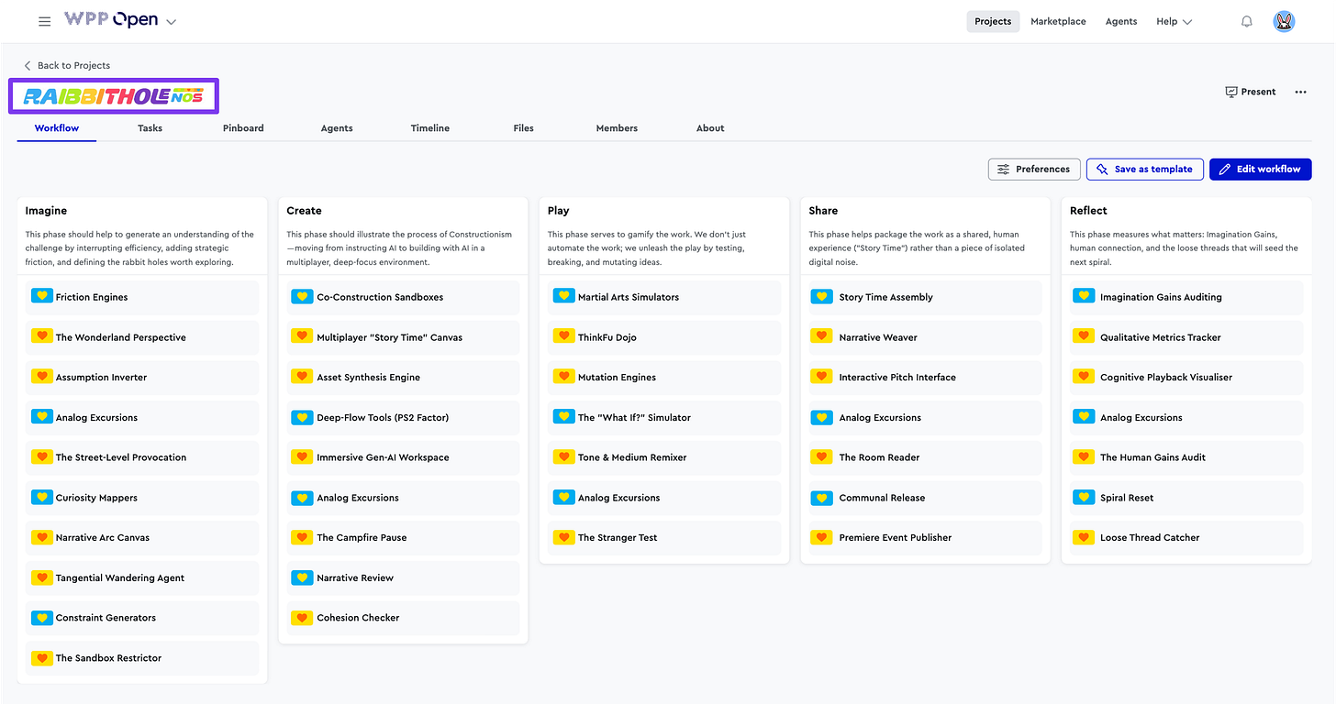Click the RABBITHOLE project logo
Viewport: 1336px width, 704px height.
pyautogui.click(x=114, y=95)
